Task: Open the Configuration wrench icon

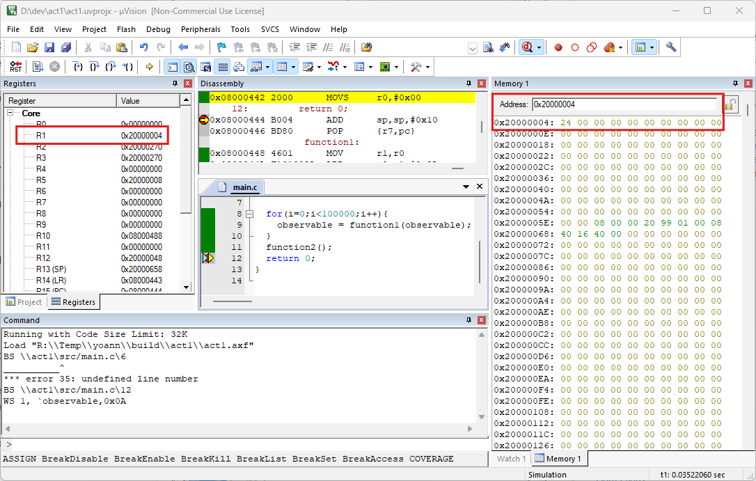Action: [671, 47]
